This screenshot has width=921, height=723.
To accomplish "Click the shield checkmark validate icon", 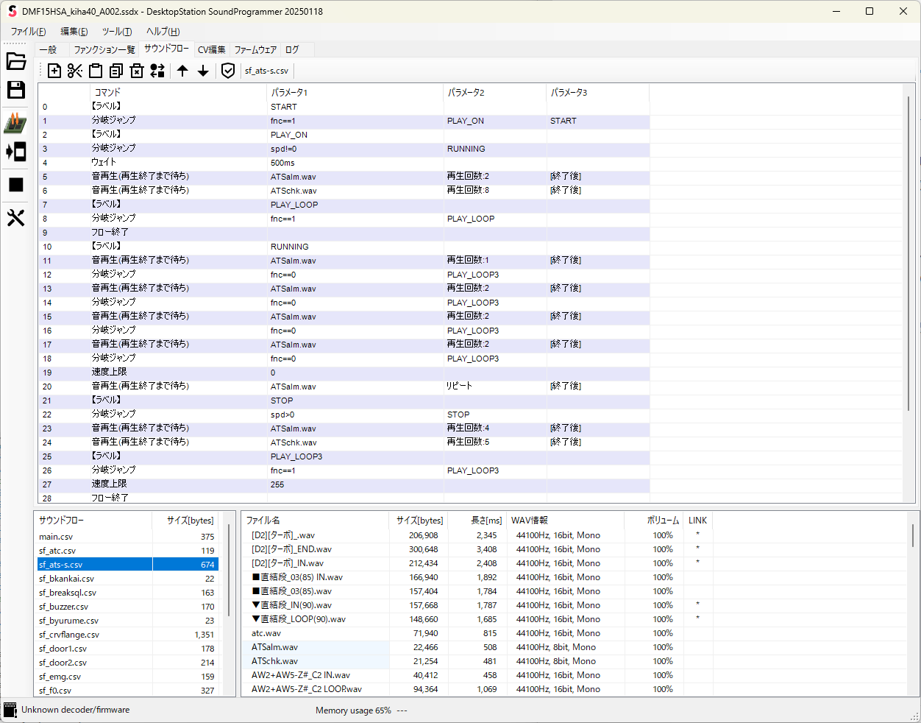I will (228, 71).
